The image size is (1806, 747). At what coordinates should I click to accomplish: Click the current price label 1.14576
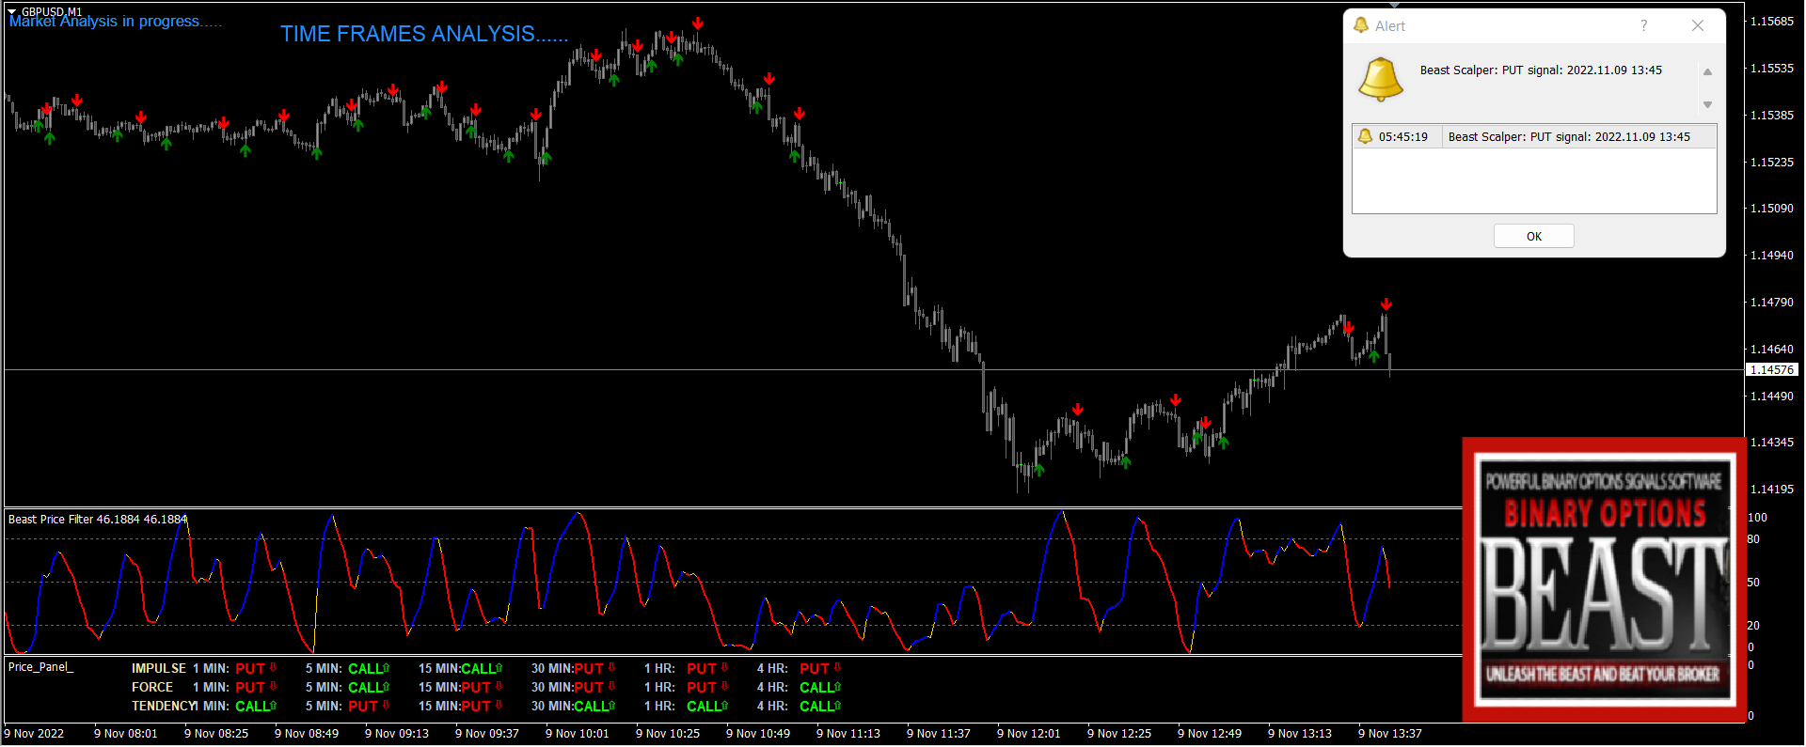[1771, 370]
